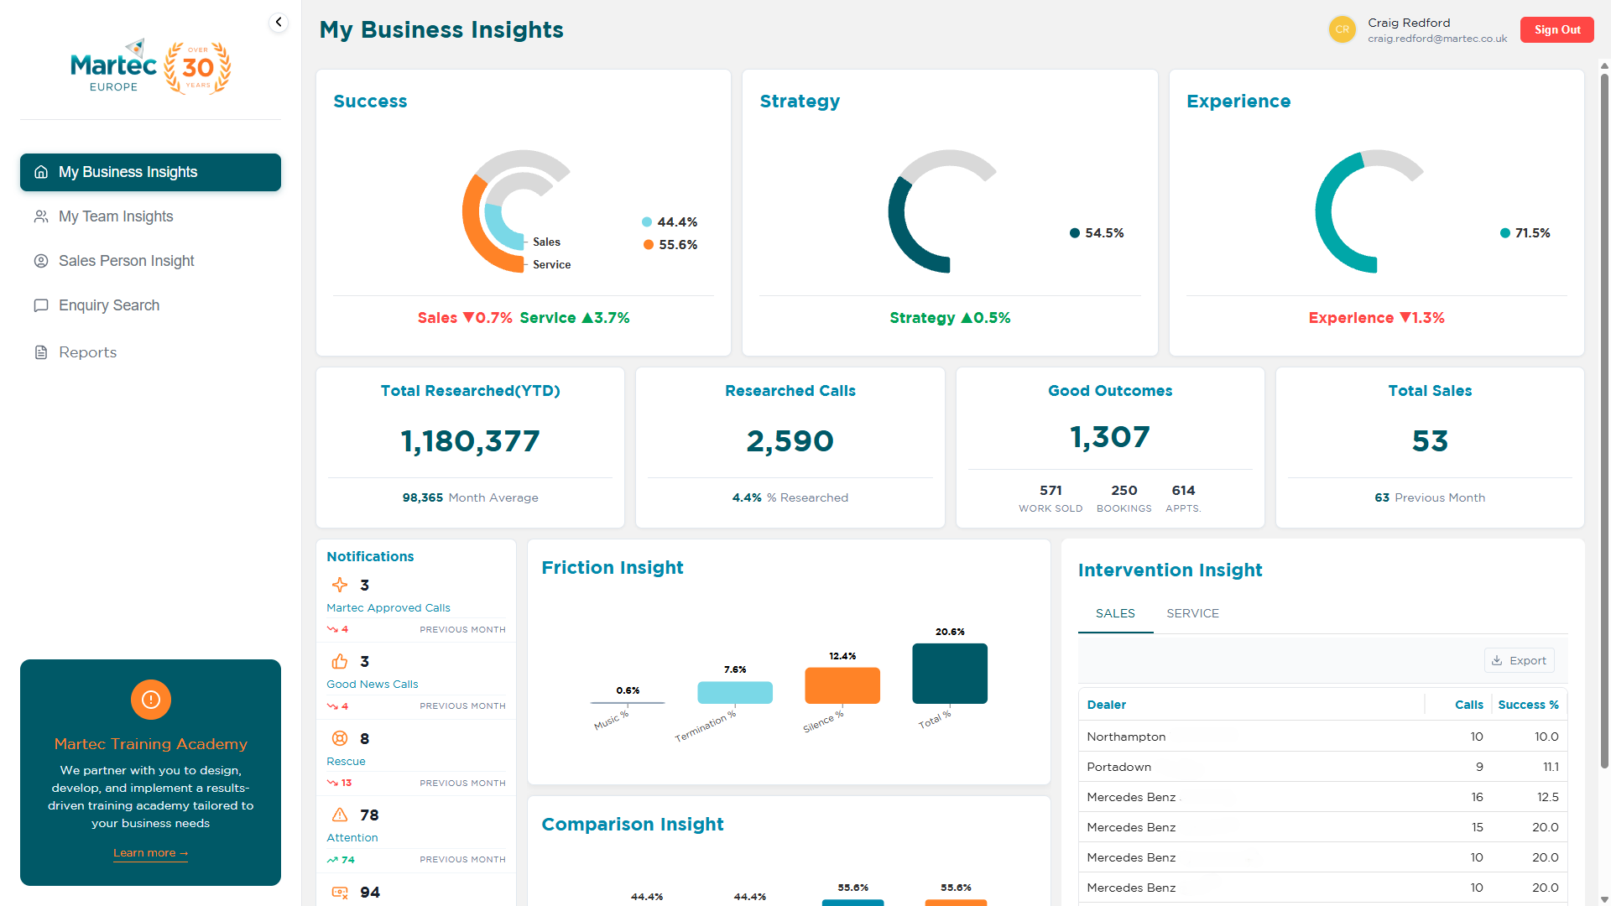Click the person icon for Sales Person Insight
Image resolution: width=1611 pixels, height=906 pixels.
tap(41, 261)
